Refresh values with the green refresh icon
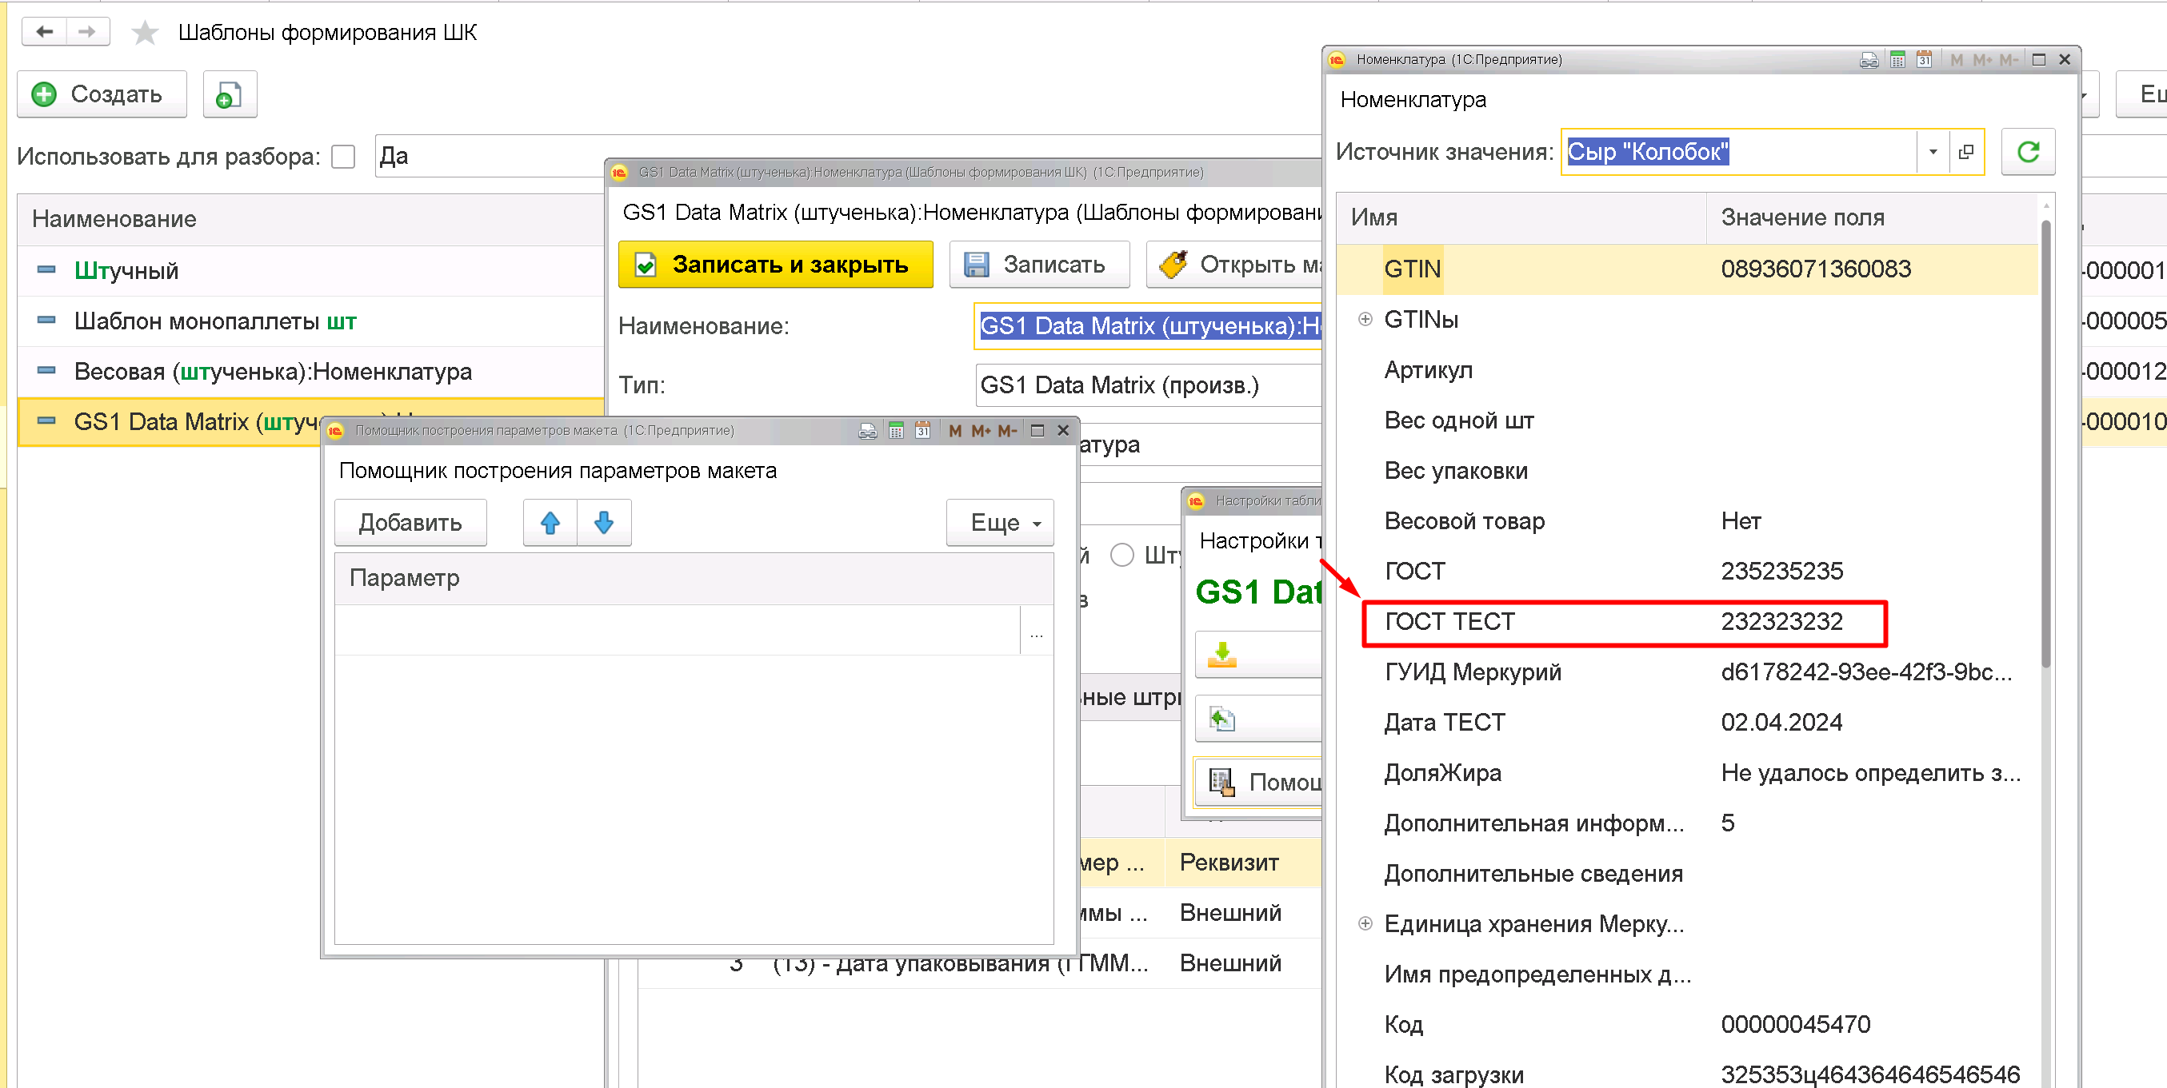 pos(2028,152)
